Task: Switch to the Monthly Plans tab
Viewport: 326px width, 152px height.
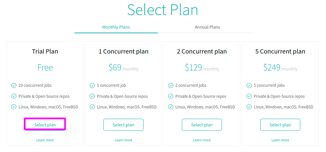Action: pyautogui.click(x=116, y=27)
